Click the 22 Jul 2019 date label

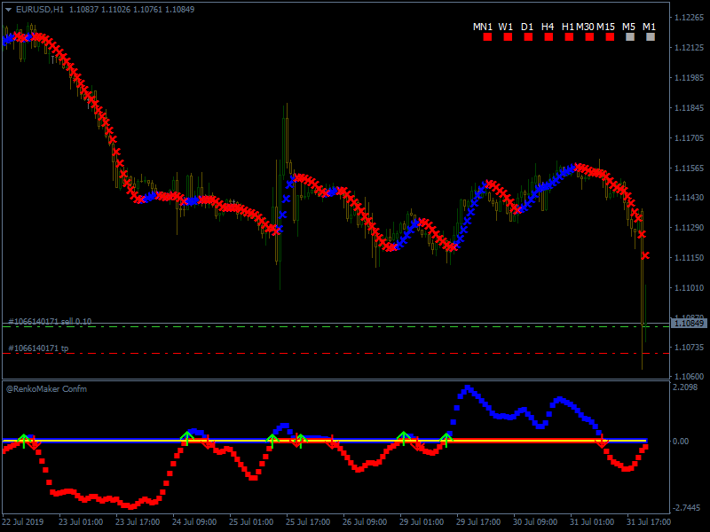(x=24, y=522)
